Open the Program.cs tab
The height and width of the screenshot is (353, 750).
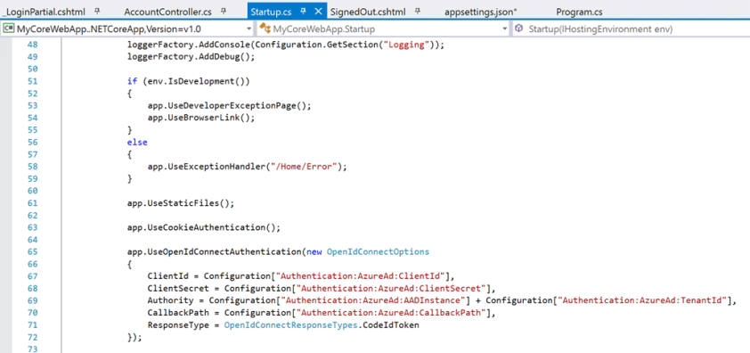coord(579,12)
